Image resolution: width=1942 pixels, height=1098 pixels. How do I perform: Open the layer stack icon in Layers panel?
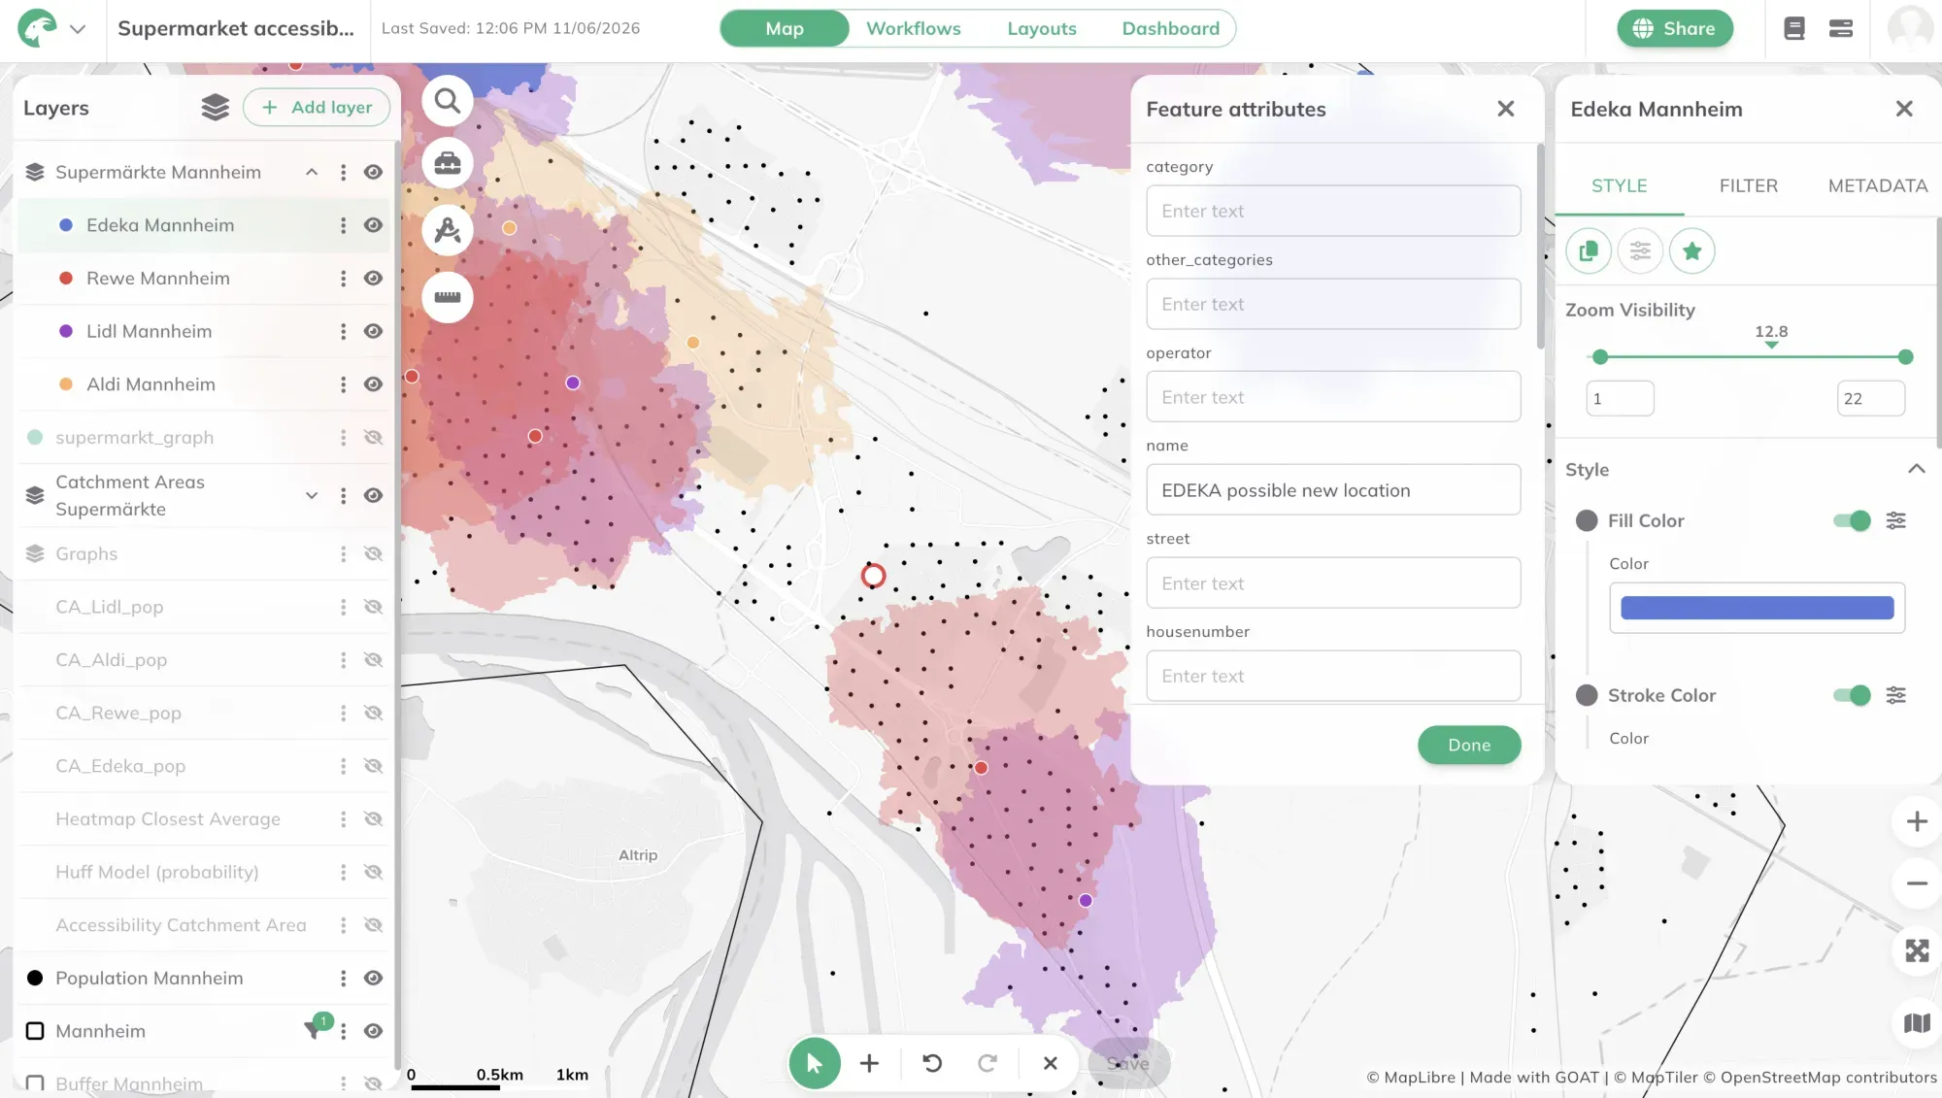tap(216, 108)
